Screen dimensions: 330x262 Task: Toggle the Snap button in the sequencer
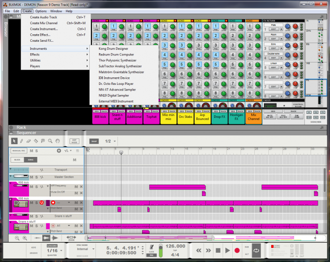point(94,141)
